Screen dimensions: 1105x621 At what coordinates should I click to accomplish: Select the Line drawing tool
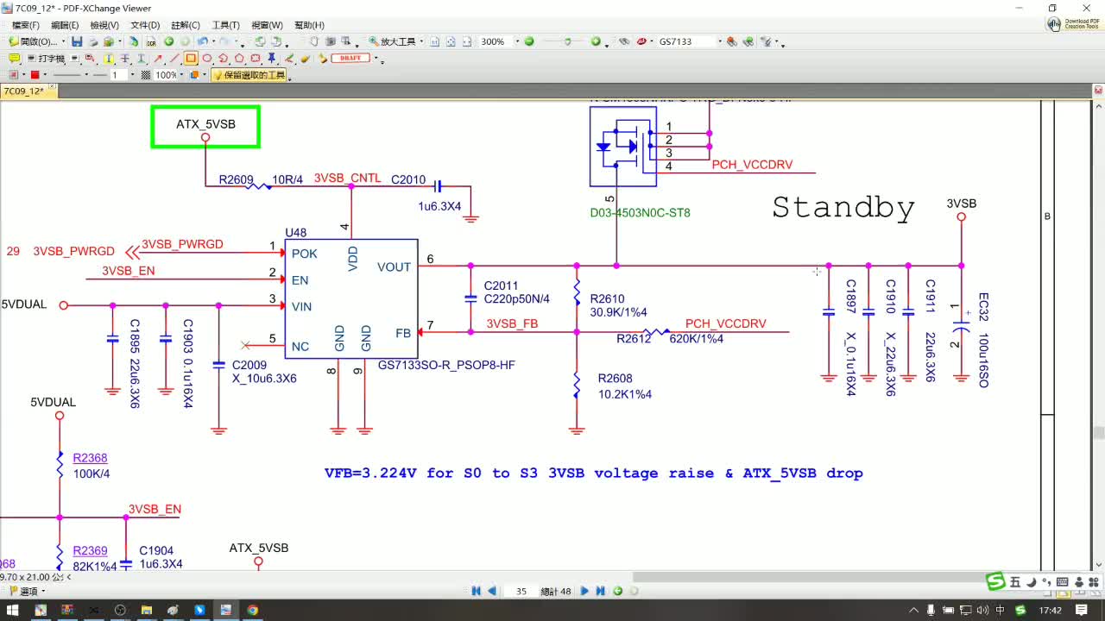click(x=174, y=59)
